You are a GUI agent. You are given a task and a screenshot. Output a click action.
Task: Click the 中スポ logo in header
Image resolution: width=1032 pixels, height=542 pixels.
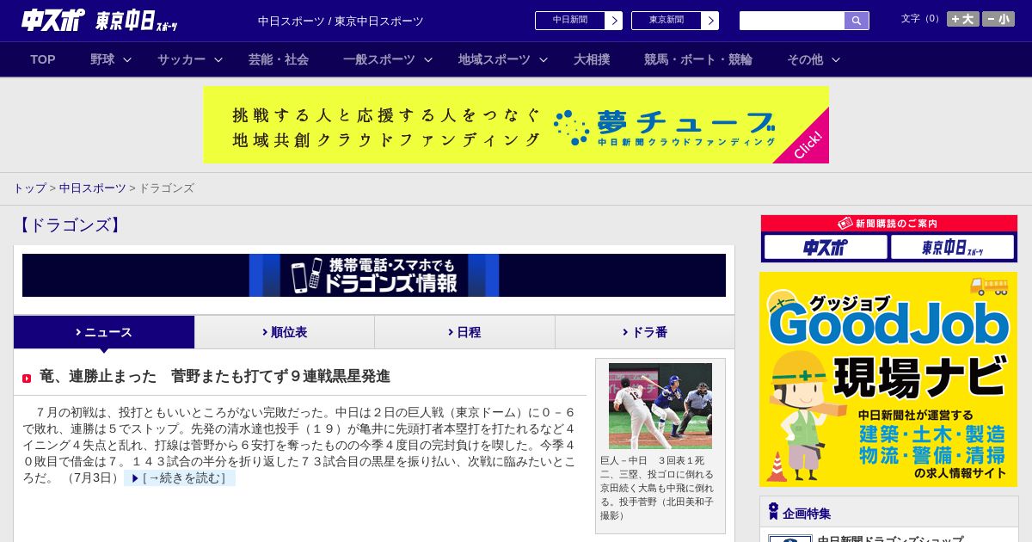click(x=53, y=20)
